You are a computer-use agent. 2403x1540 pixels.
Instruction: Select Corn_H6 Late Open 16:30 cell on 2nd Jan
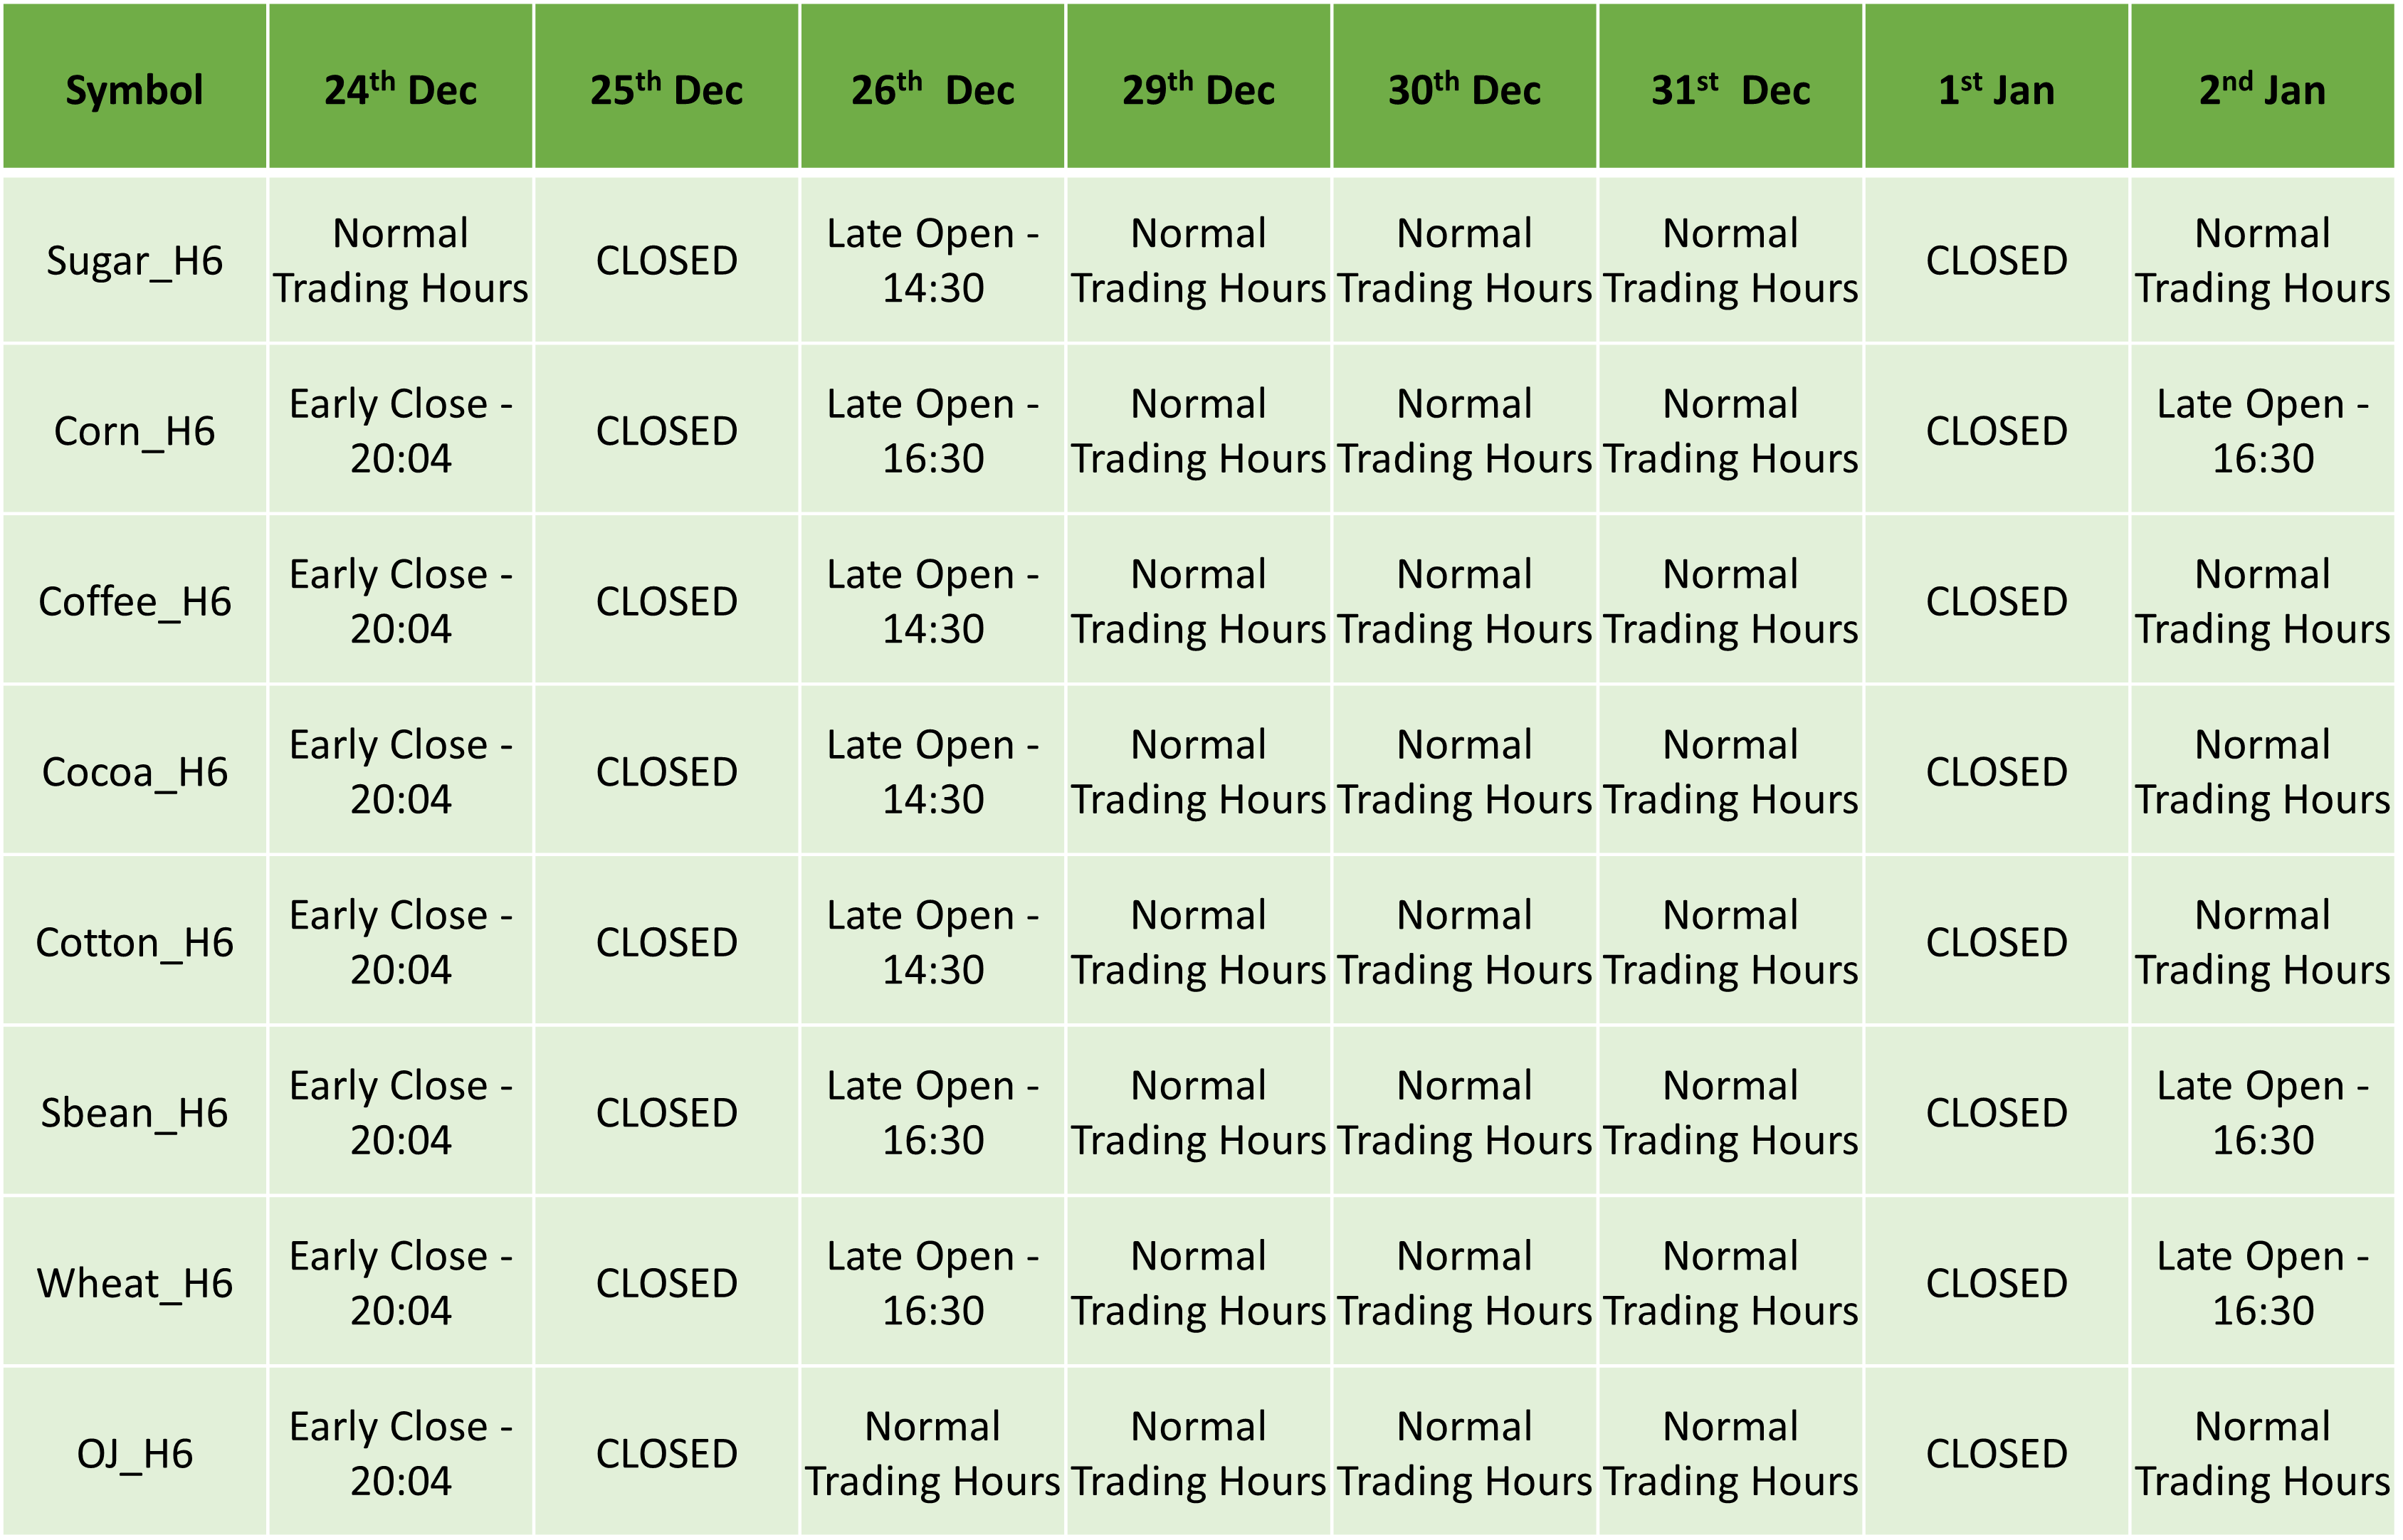[x=2262, y=431]
